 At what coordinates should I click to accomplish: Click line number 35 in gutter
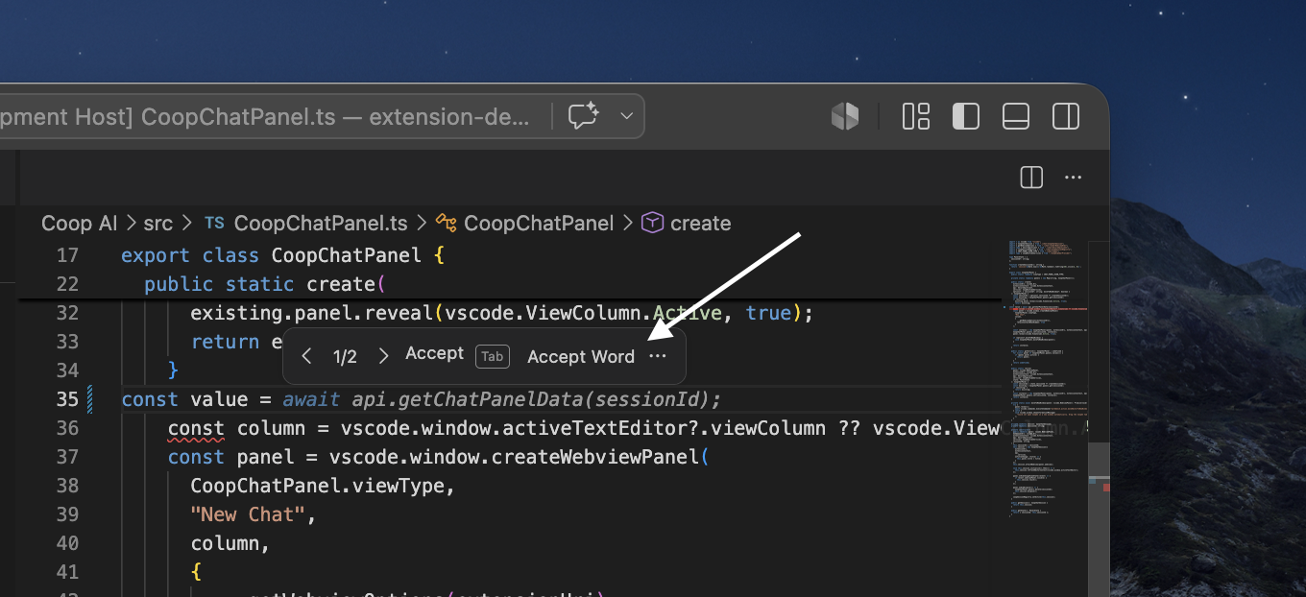click(67, 399)
